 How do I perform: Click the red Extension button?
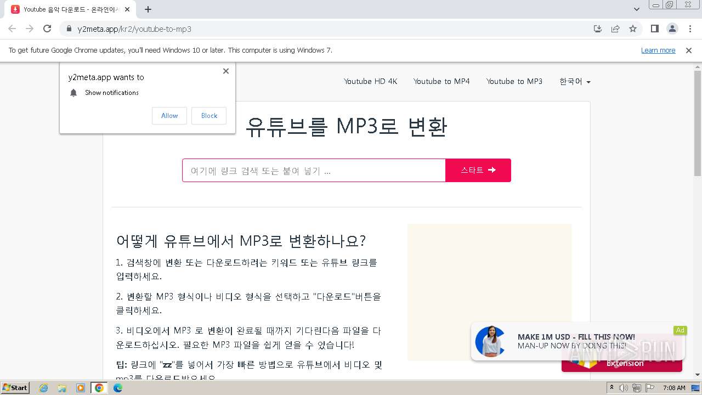point(622,363)
